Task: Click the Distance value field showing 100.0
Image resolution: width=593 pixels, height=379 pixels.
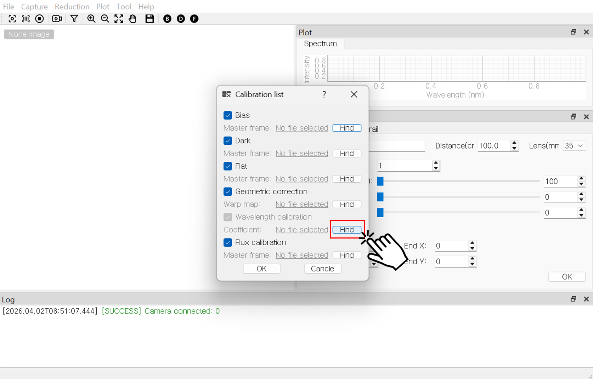Action: 494,146
